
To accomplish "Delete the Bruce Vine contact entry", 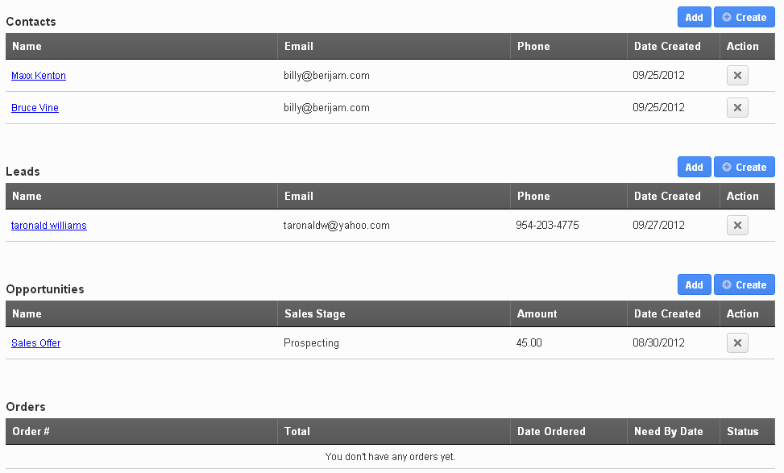I will click(x=737, y=108).
